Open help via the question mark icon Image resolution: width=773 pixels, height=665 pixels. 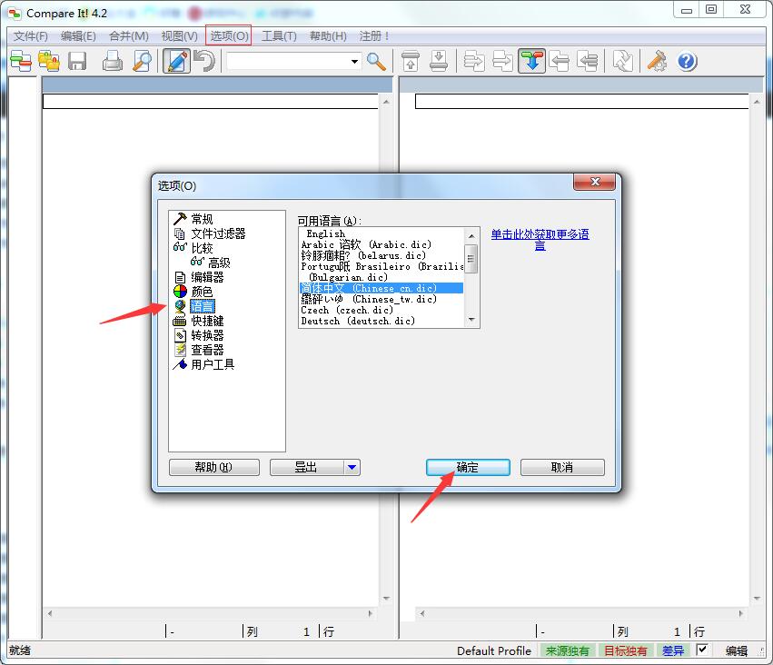click(687, 61)
